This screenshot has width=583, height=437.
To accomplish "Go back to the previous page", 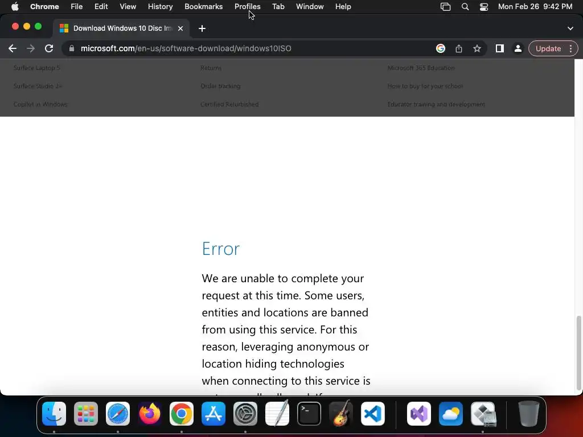I will point(13,49).
